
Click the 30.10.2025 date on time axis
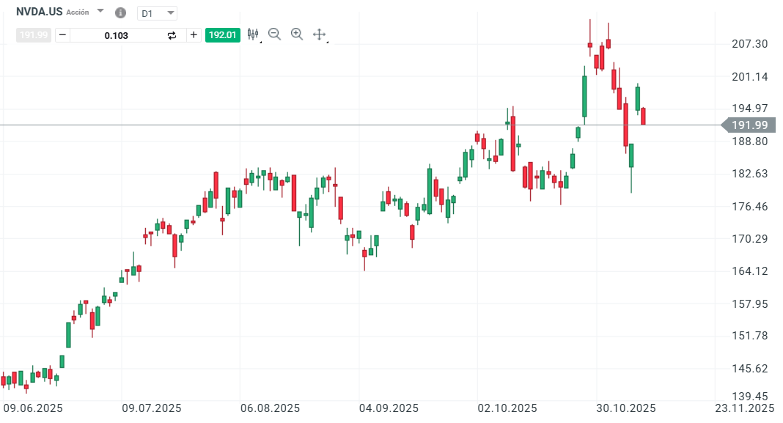625,408
